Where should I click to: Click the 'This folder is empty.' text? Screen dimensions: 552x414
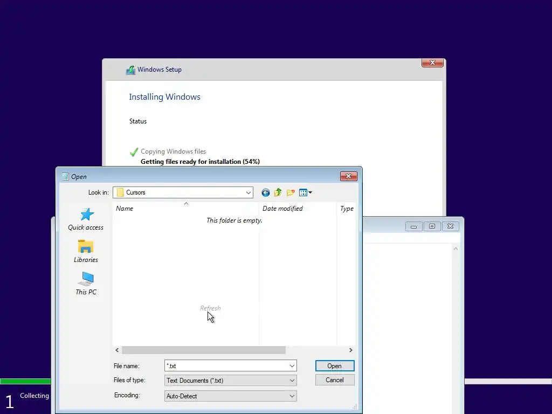[234, 220]
